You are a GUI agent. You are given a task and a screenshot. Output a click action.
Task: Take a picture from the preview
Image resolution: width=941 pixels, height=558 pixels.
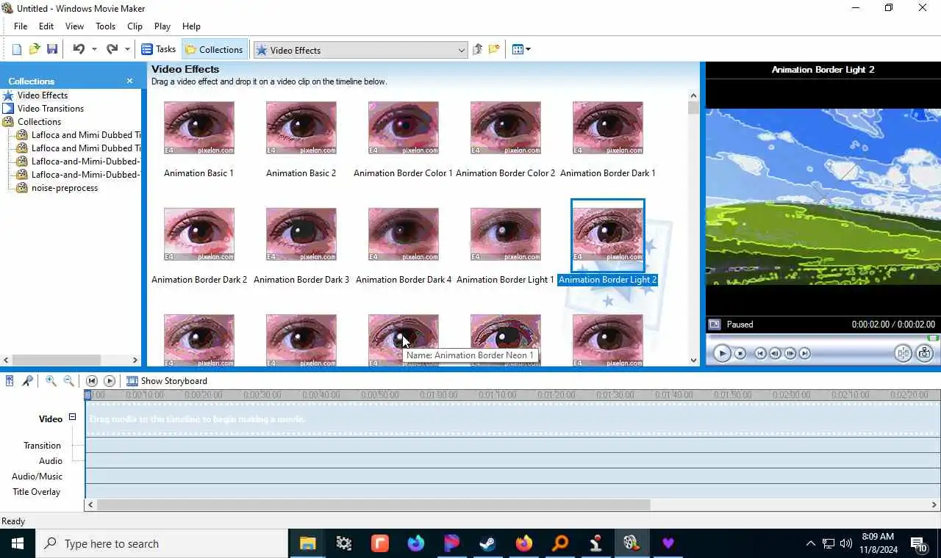[925, 353]
